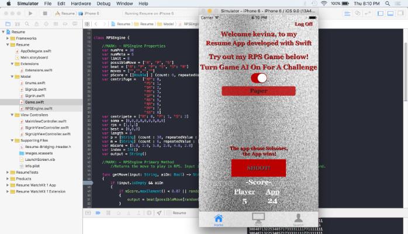Click the editor's vertical scrollbar
Image resolution: width=408 pixels, height=234 pixels.
(x=406, y=71)
